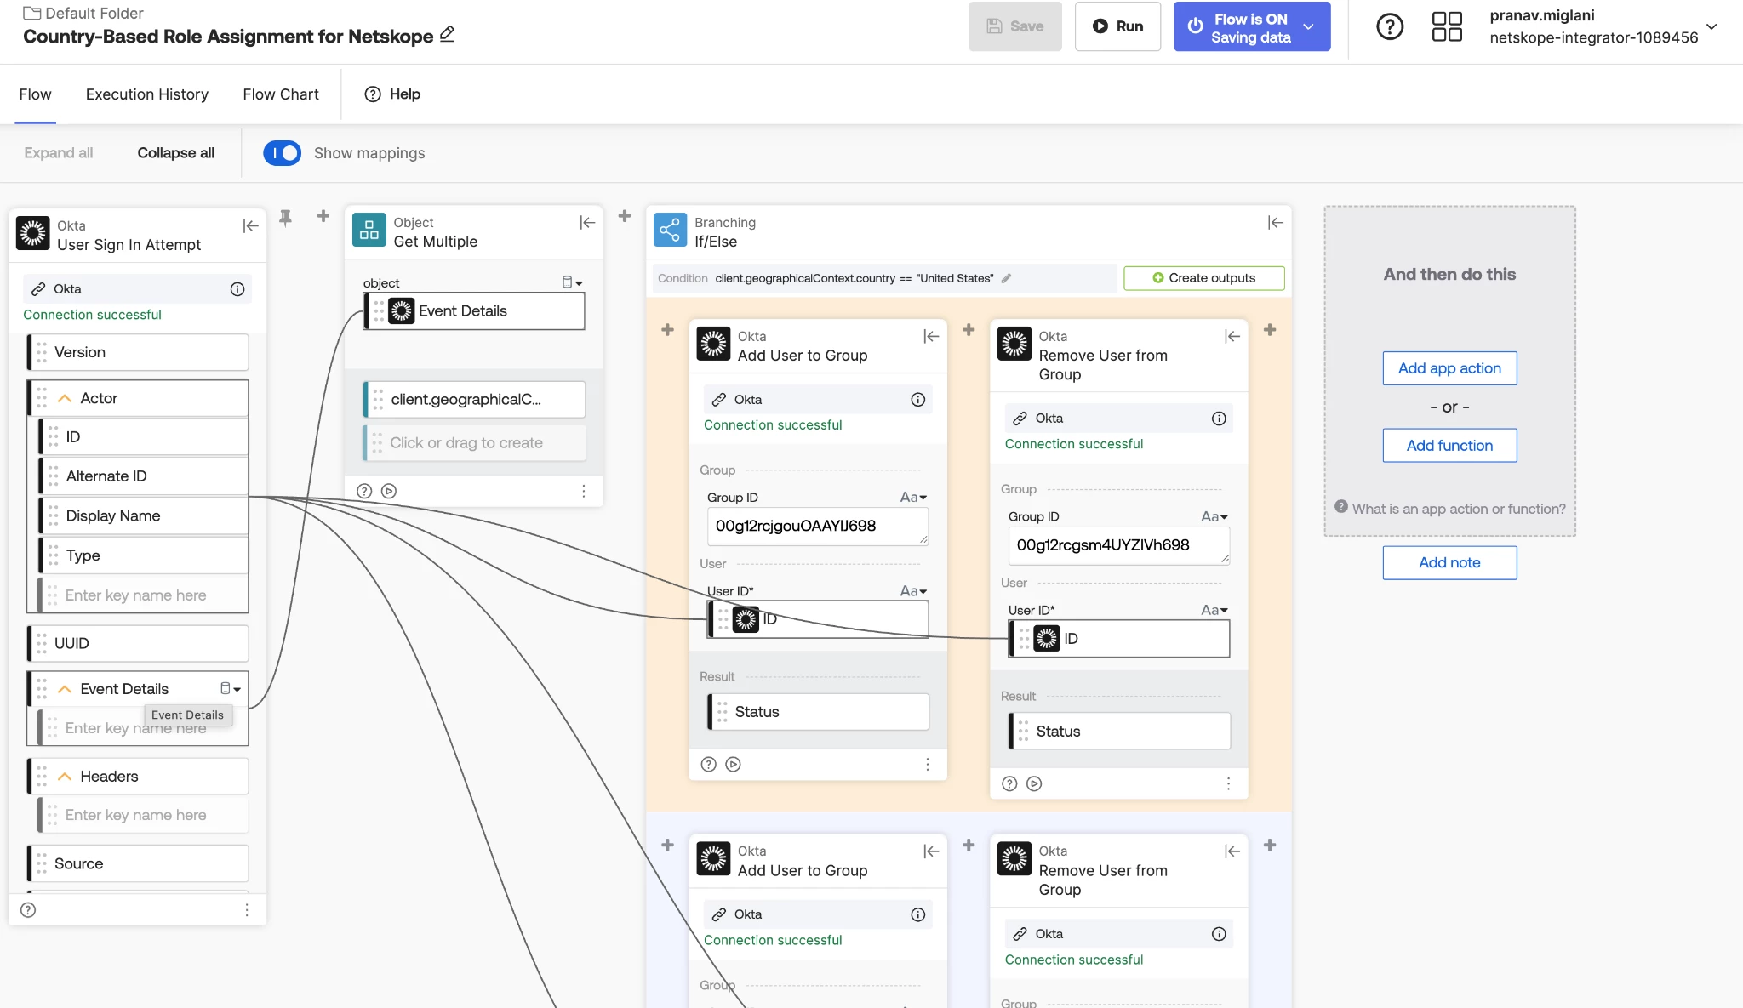Open object type dropdown in Get Multiple

572,282
